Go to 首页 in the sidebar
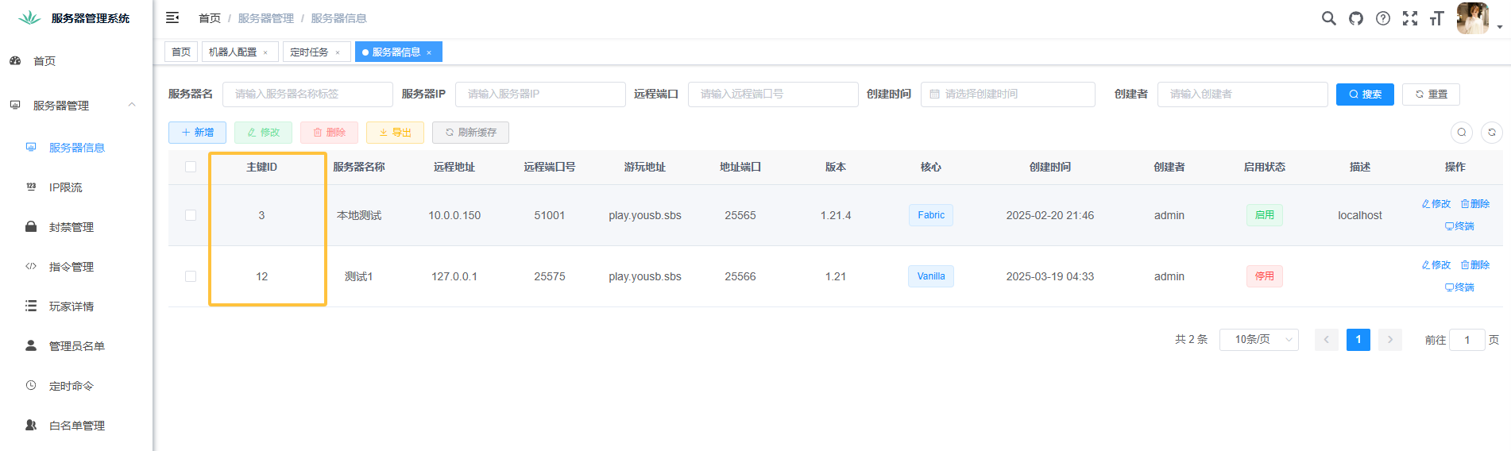 click(75, 61)
